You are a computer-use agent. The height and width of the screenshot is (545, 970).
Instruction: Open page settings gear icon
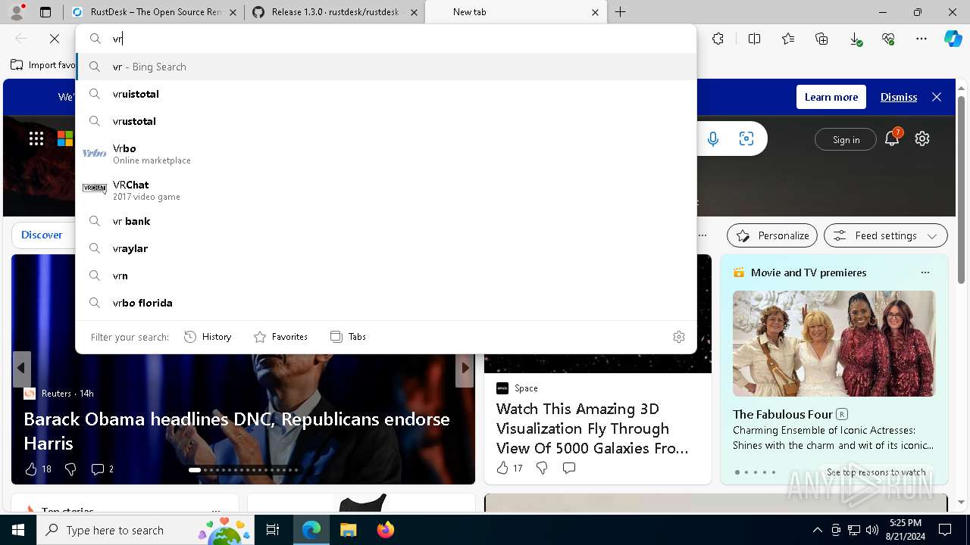[x=922, y=139]
